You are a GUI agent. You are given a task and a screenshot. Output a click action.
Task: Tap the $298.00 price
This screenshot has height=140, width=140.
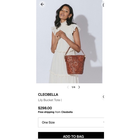(x=45, y=108)
